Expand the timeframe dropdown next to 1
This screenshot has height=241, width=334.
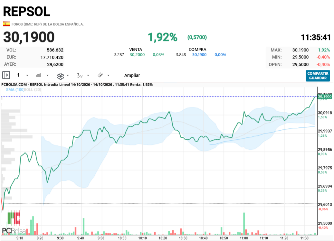27,75
